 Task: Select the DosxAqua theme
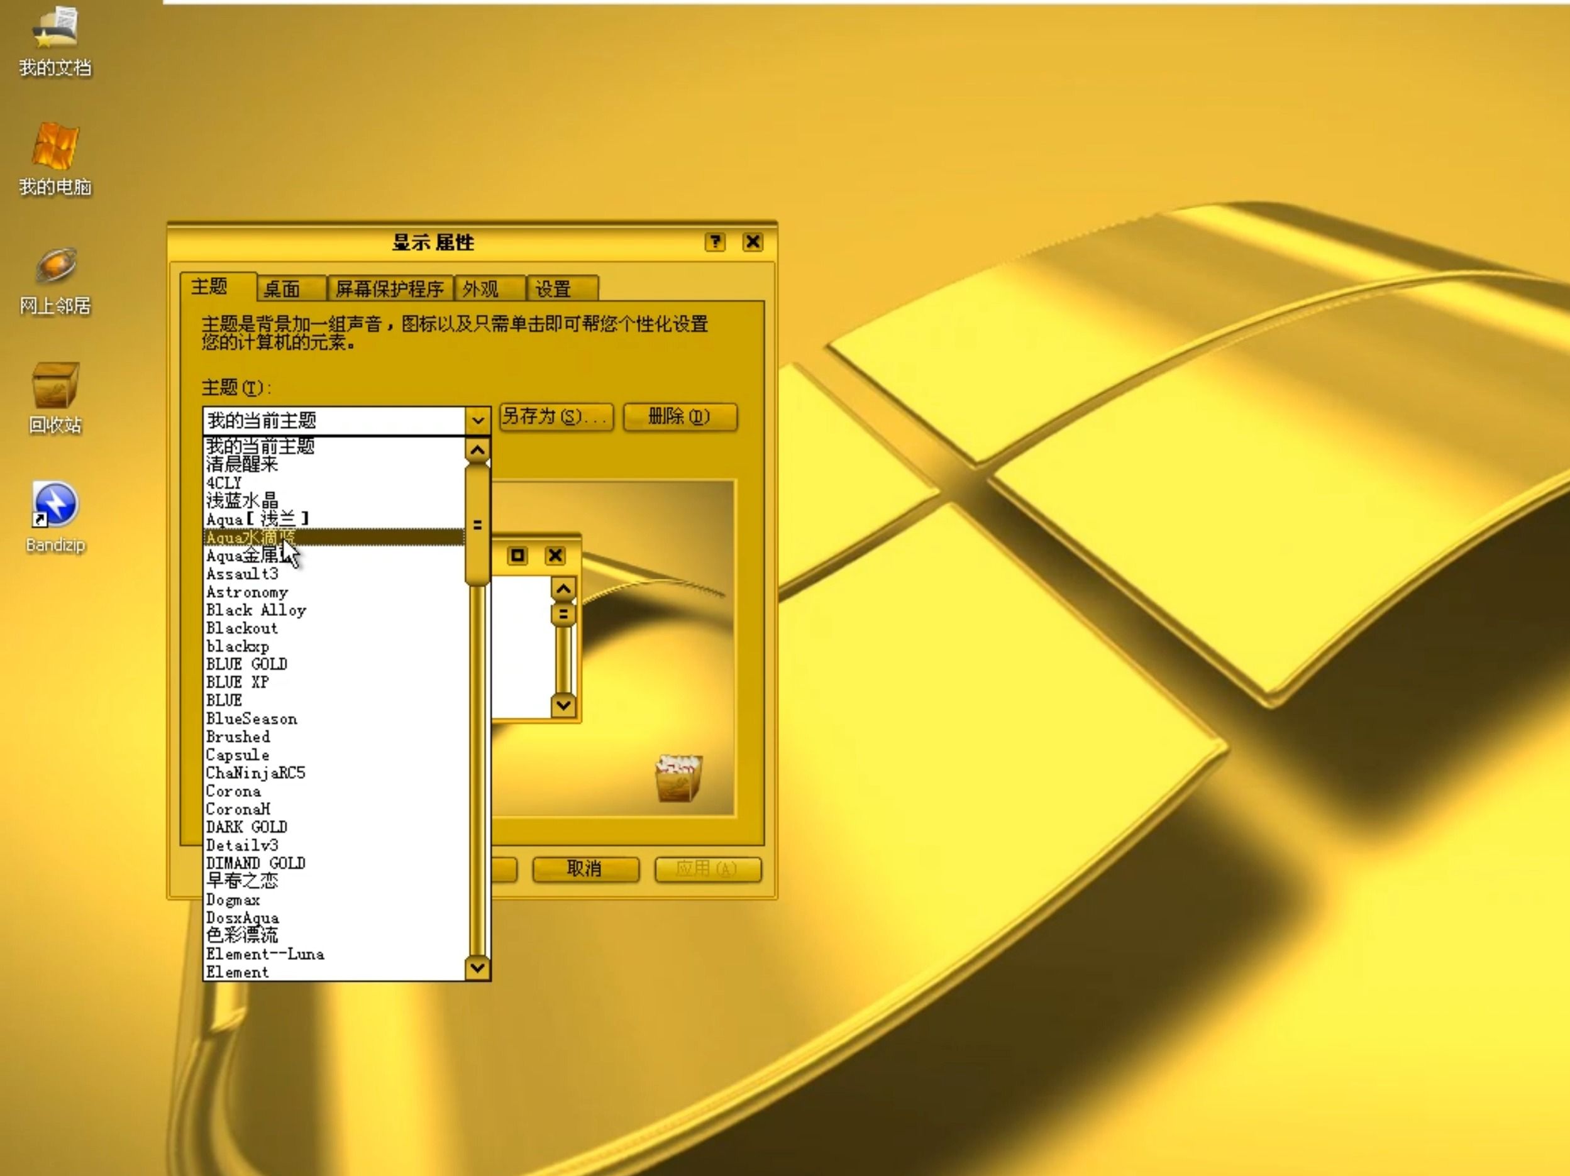coord(334,918)
